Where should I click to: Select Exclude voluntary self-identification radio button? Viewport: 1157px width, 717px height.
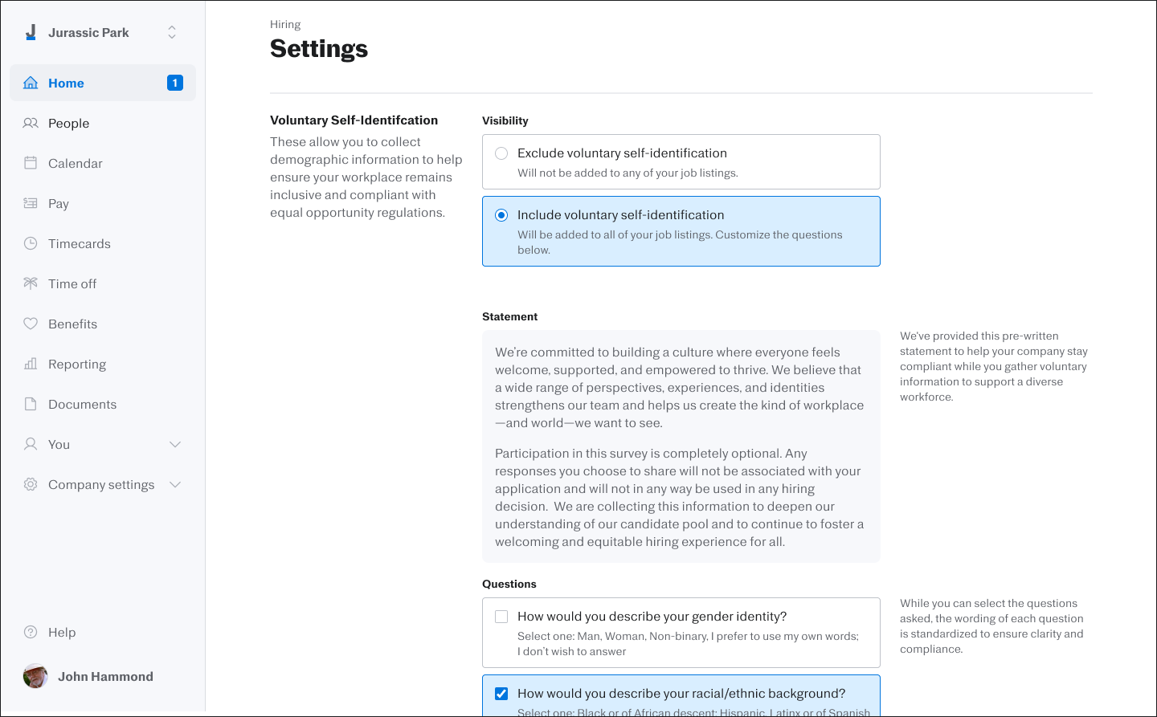(501, 153)
